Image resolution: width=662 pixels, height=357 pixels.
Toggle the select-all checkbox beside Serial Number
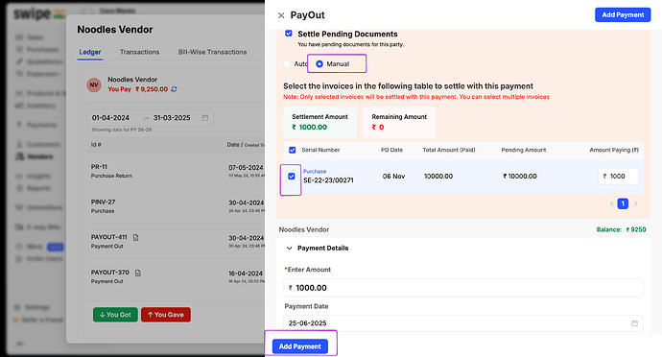[x=293, y=150]
